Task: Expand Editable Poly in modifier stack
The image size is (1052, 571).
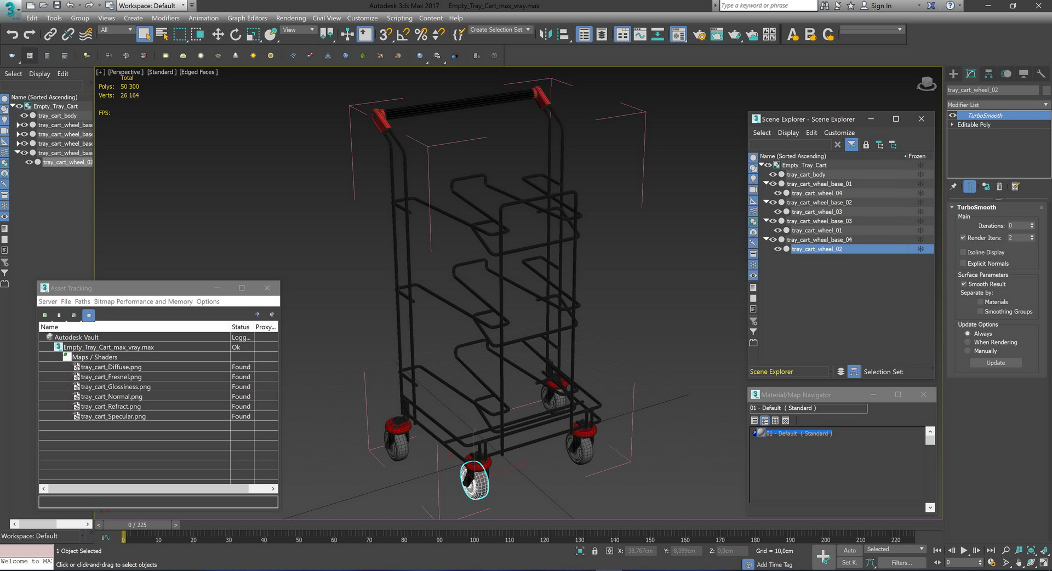Action: tap(952, 125)
